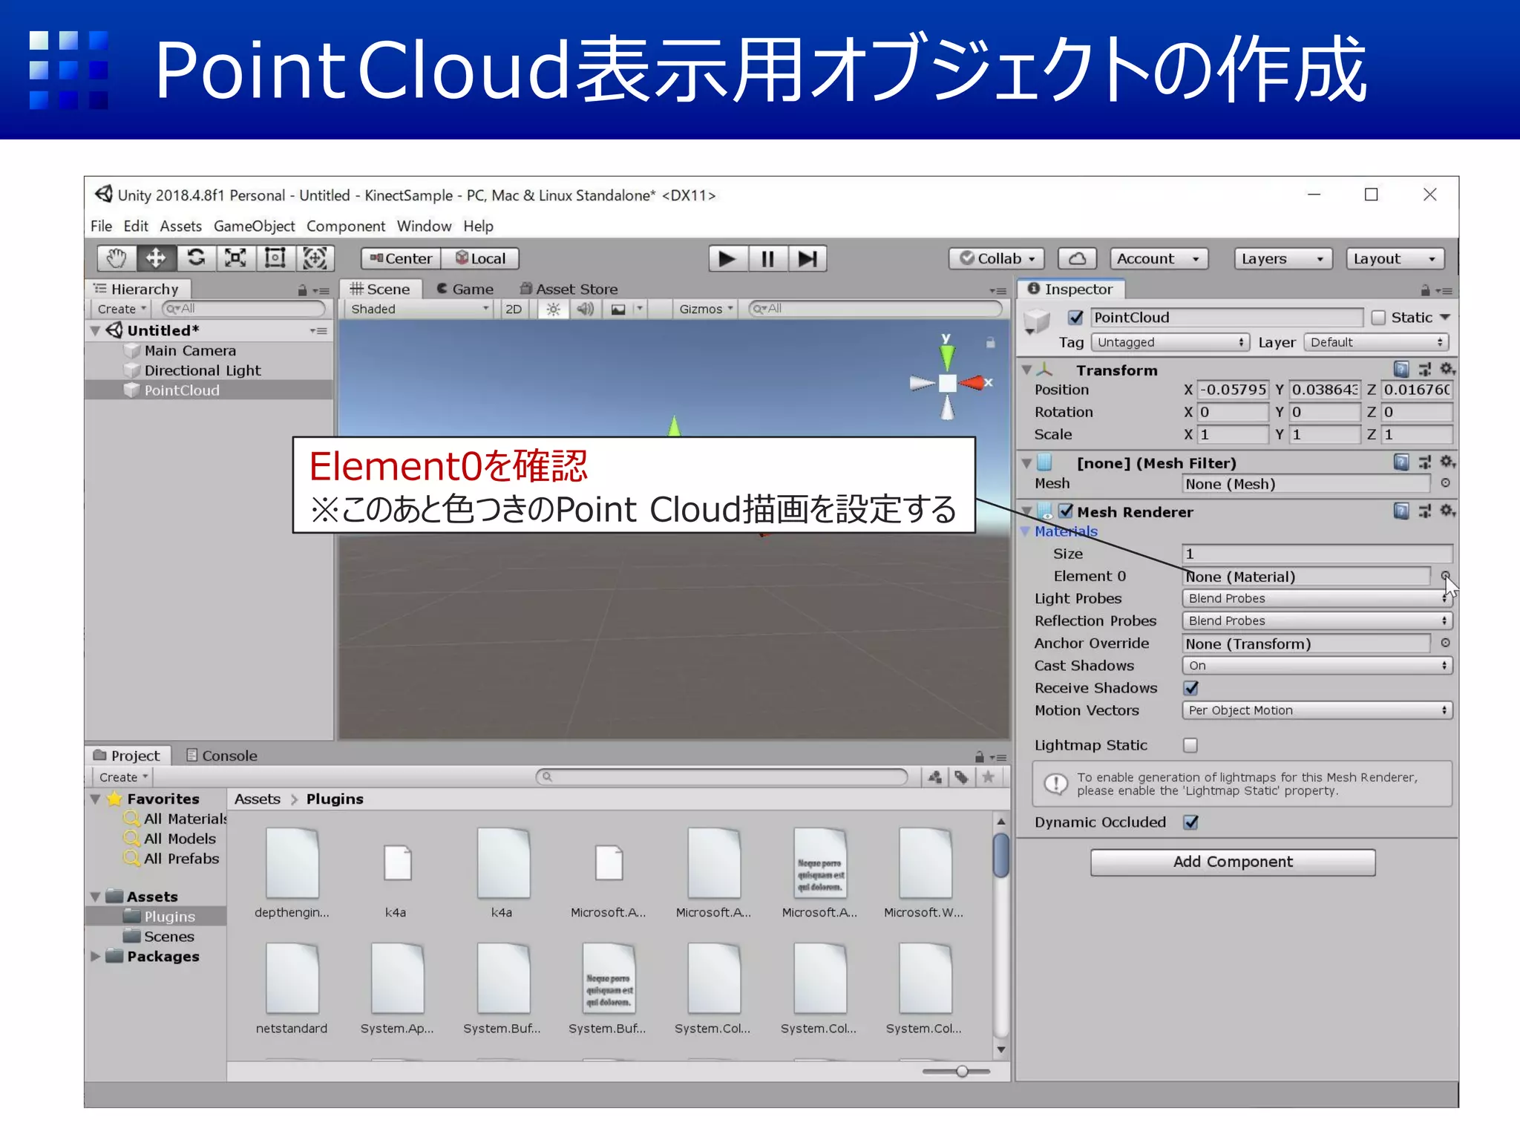Click the Pause button
1520x1140 pixels.
click(x=767, y=258)
